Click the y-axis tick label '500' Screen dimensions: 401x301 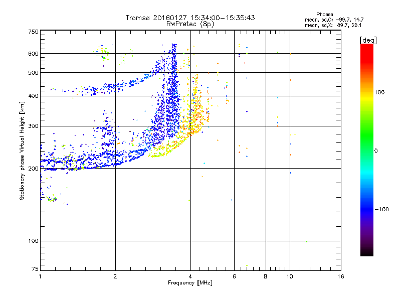tap(34, 73)
